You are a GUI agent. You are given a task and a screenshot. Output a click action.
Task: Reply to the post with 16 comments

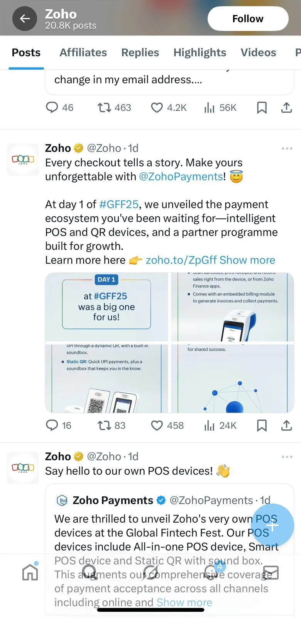coord(52,426)
